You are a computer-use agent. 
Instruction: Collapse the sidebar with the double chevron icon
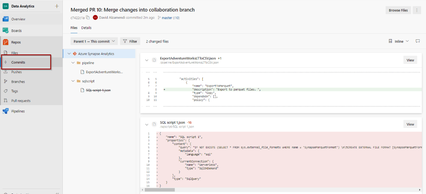(57, 193)
